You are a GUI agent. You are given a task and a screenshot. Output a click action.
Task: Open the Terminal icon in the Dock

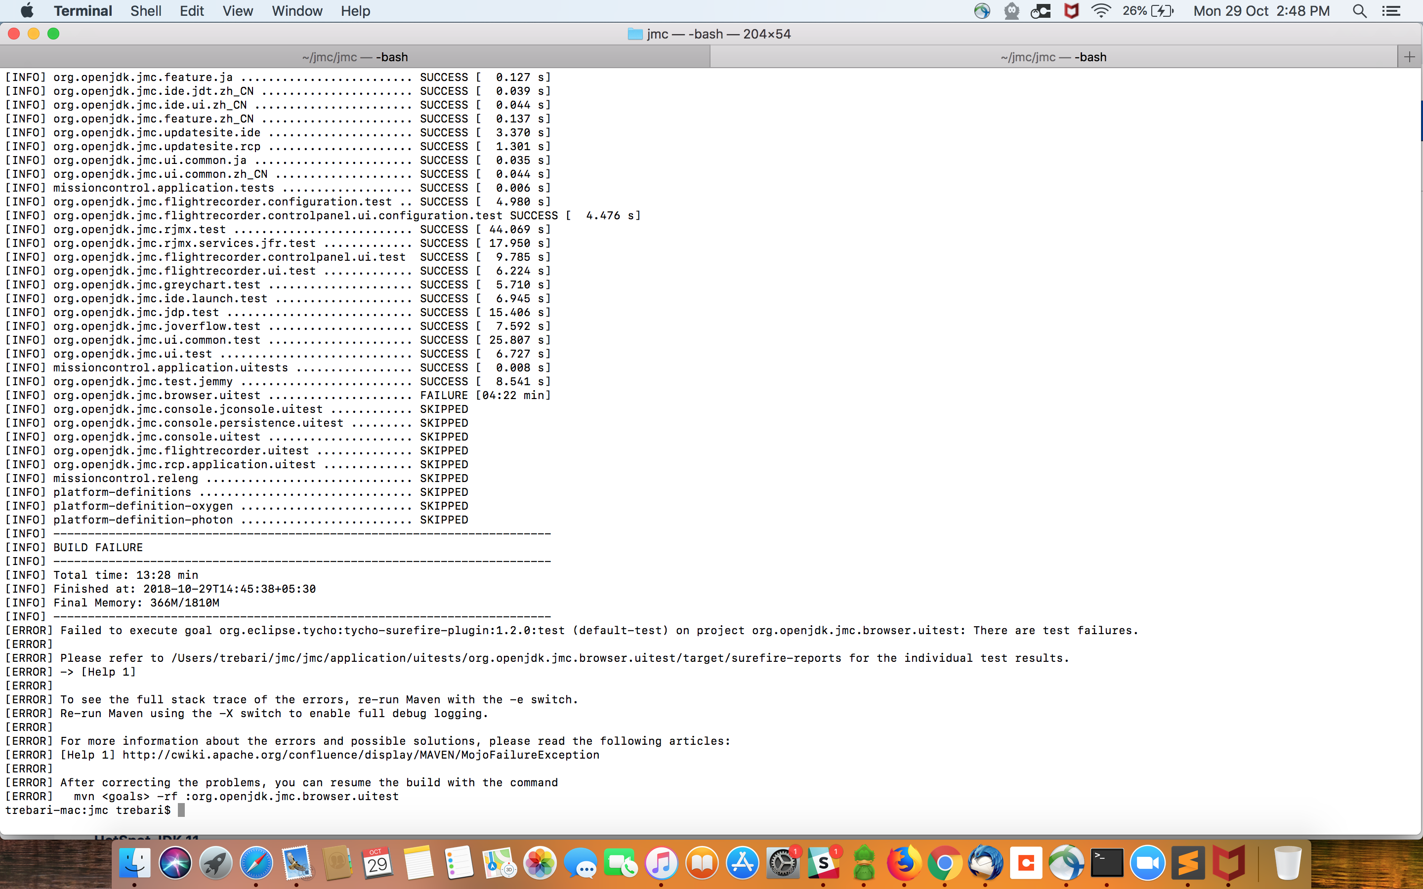1107,863
